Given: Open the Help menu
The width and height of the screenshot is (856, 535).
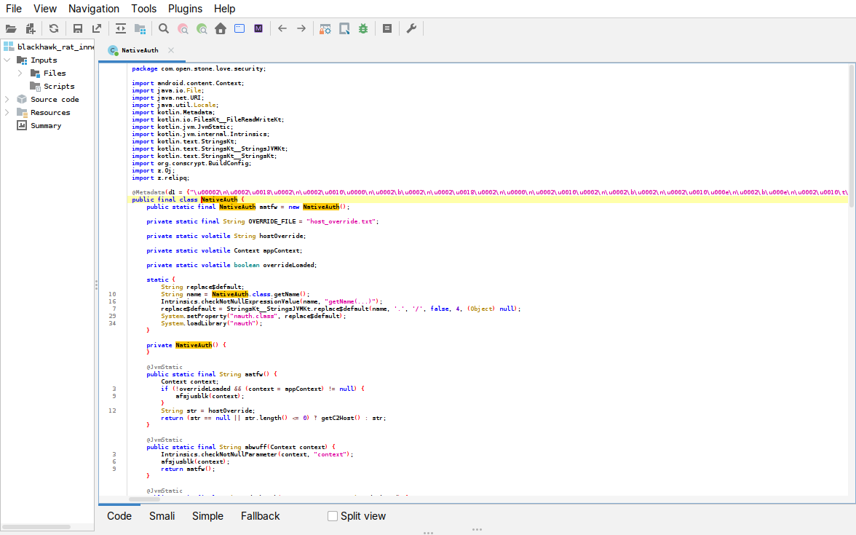Looking at the screenshot, I should 224,9.
